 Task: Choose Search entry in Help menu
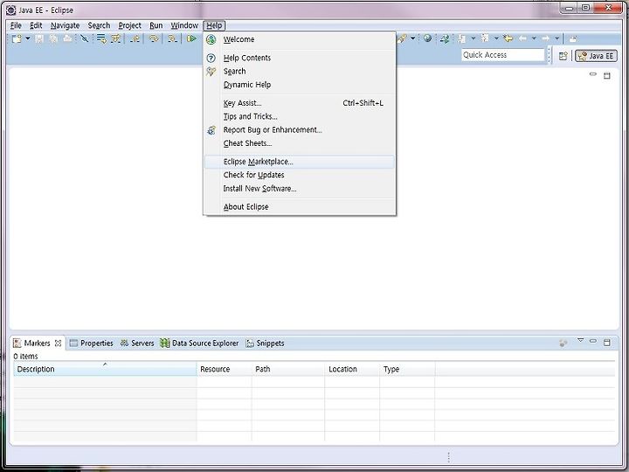click(300, 71)
